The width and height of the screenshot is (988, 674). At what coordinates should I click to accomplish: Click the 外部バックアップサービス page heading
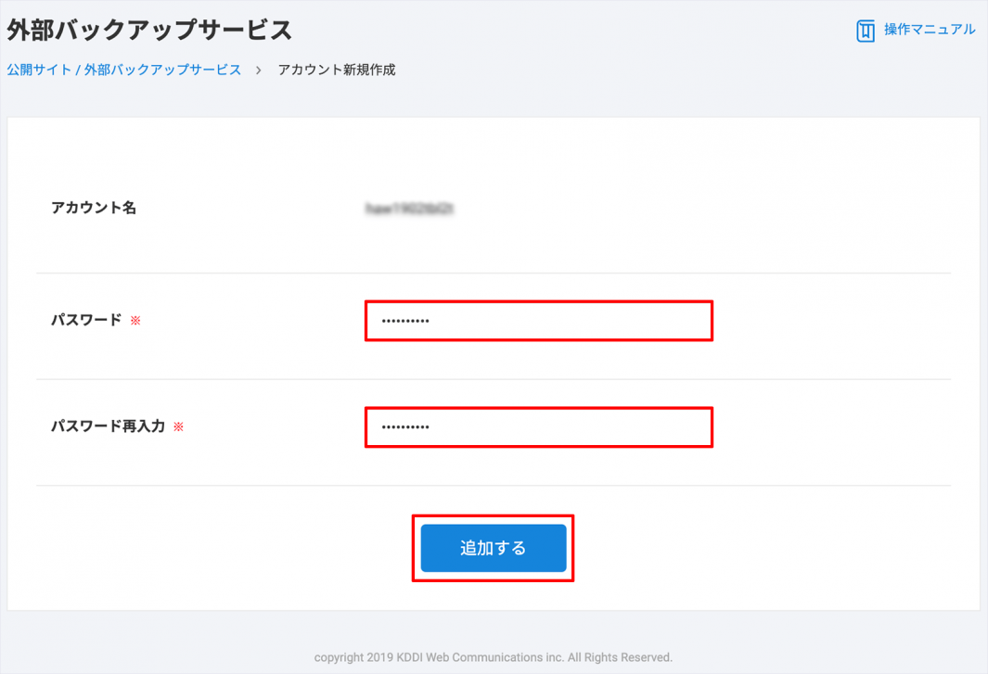pyautogui.click(x=149, y=30)
